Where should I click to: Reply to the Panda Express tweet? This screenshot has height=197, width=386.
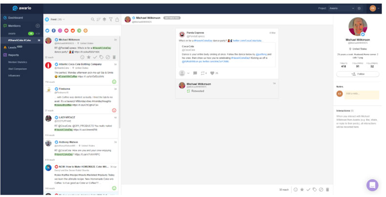pyautogui.click(x=195, y=73)
